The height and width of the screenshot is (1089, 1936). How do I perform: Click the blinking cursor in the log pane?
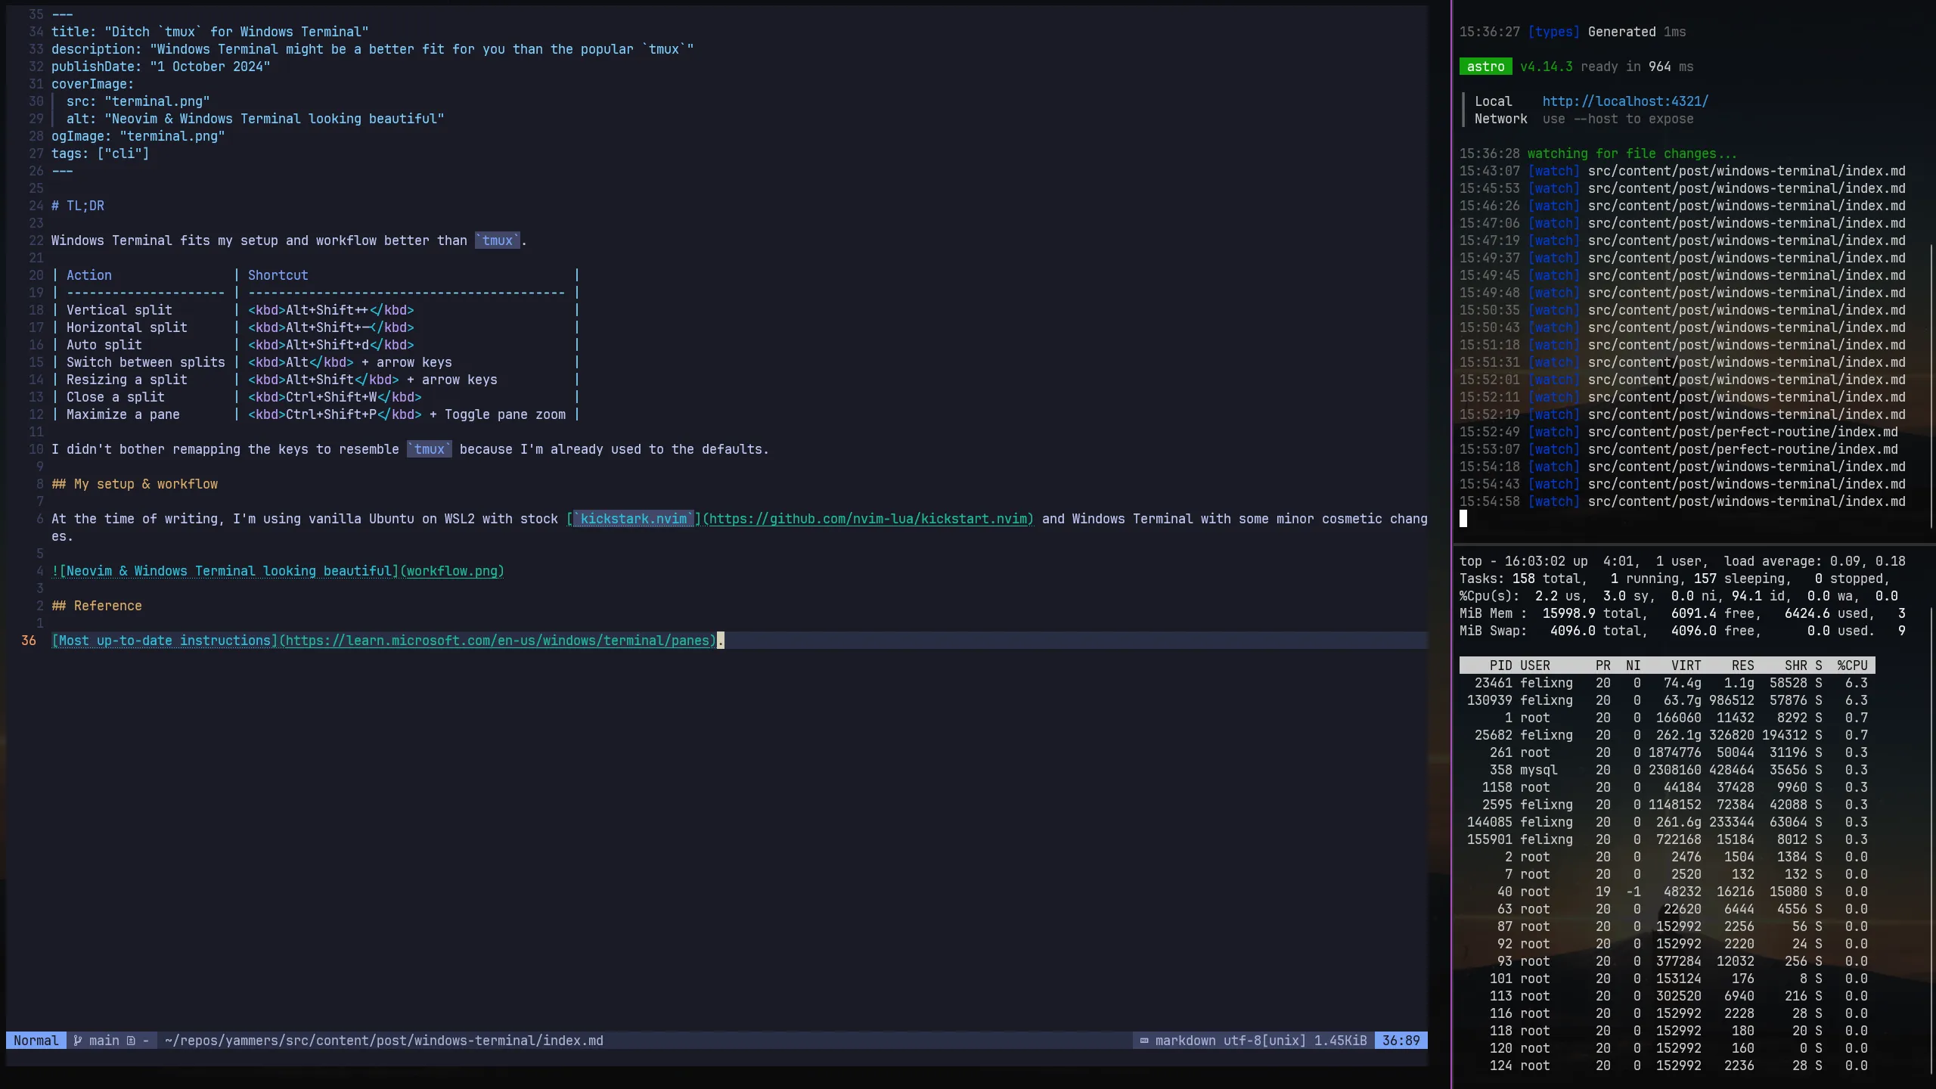[1464, 519]
